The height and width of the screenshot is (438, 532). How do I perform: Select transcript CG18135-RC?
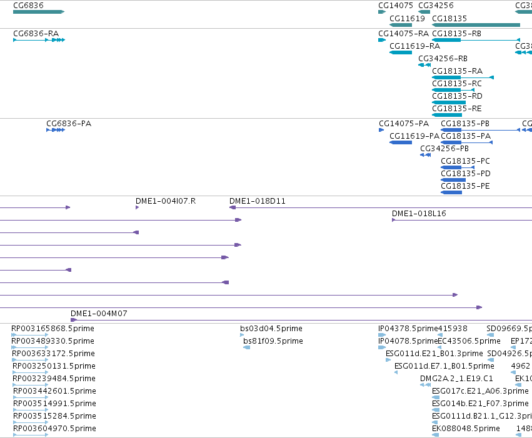453,90
